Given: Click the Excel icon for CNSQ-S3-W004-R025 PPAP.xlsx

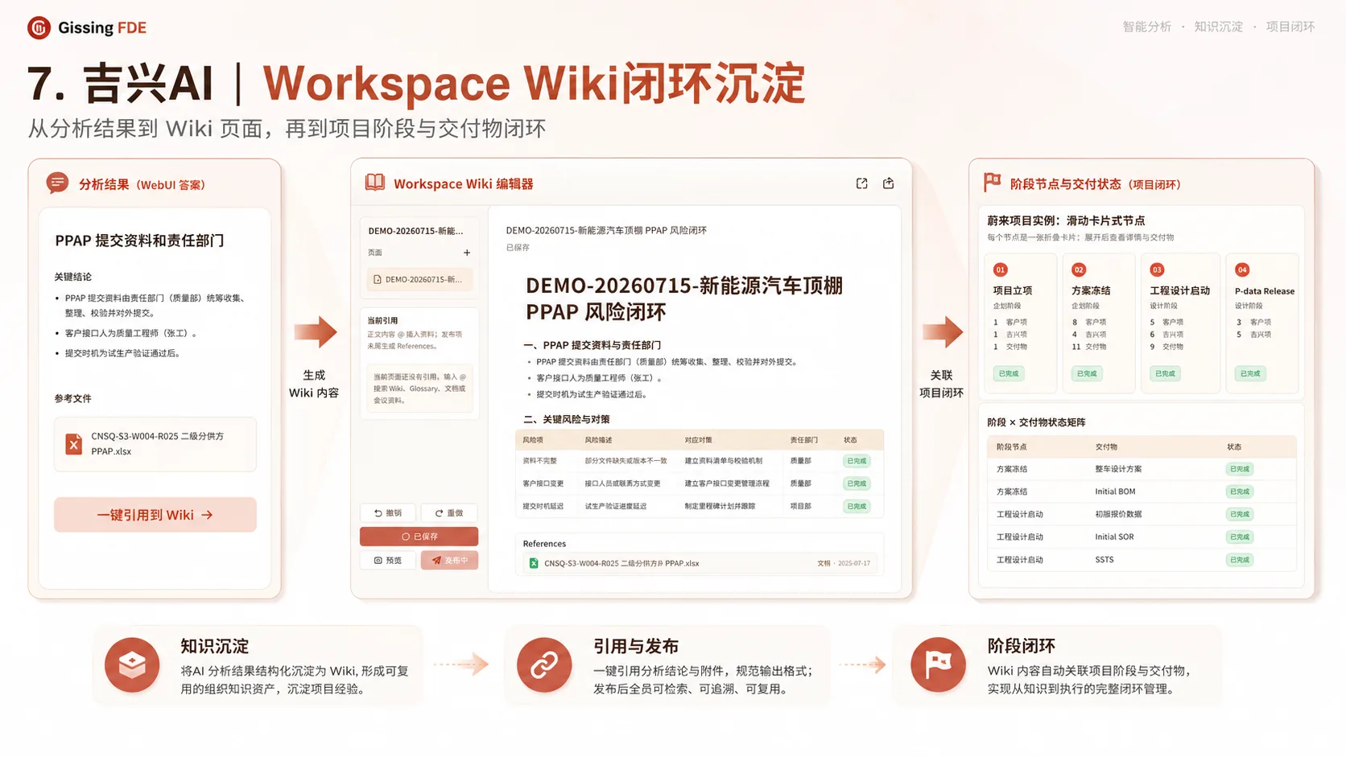Looking at the screenshot, I should coord(74,444).
